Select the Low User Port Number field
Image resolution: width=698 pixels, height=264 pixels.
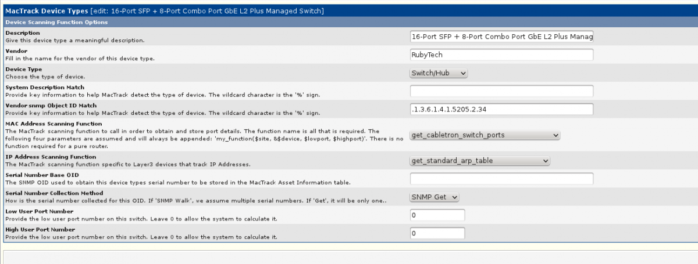[437, 215]
